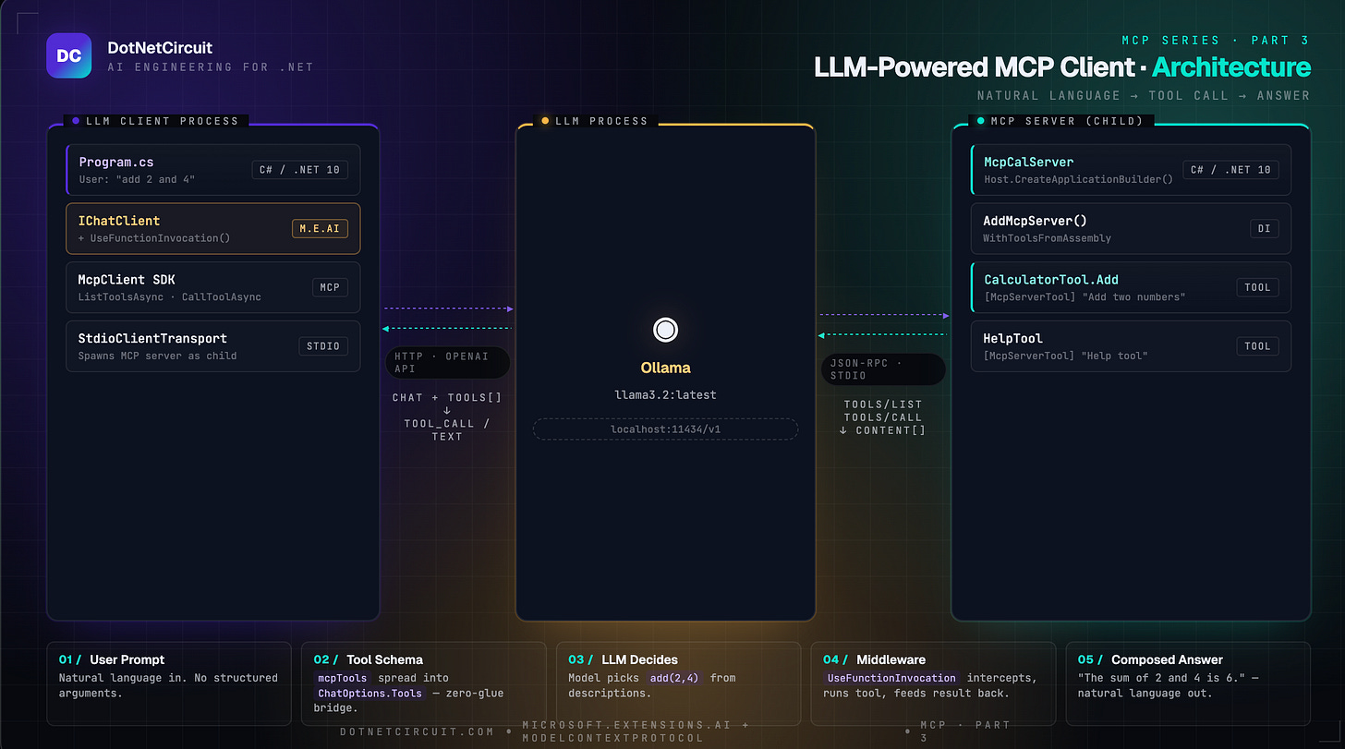The width and height of the screenshot is (1345, 749).
Task: Click the DI badge
Action: point(1265,228)
